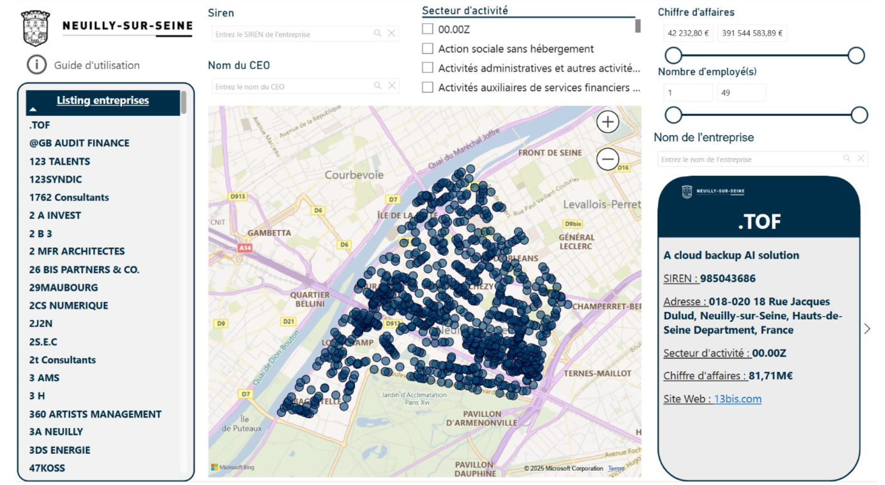Select 360 ARTISTS MANAGEMENT in listing
The image size is (885, 485).
(95, 414)
